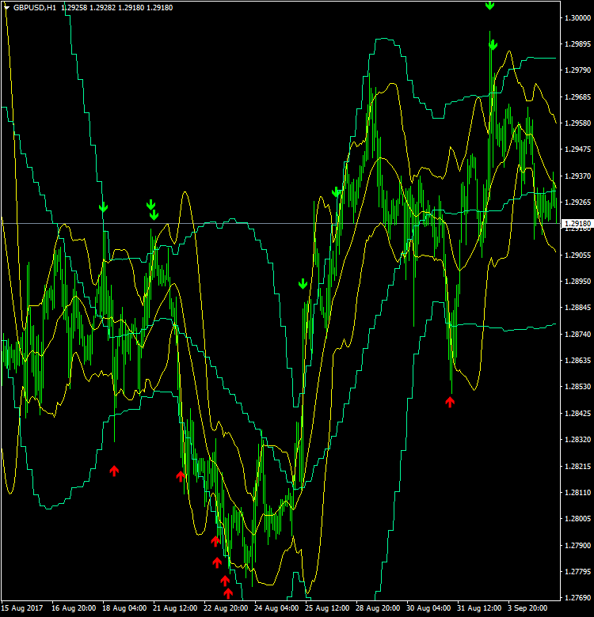The image size is (594, 617).
Task: Click the 1.28845 price scale label
Action: pos(577,308)
